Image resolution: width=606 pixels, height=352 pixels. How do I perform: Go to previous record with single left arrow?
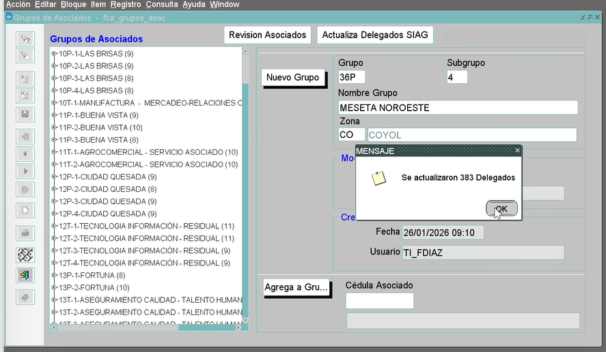click(x=25, y=154)
